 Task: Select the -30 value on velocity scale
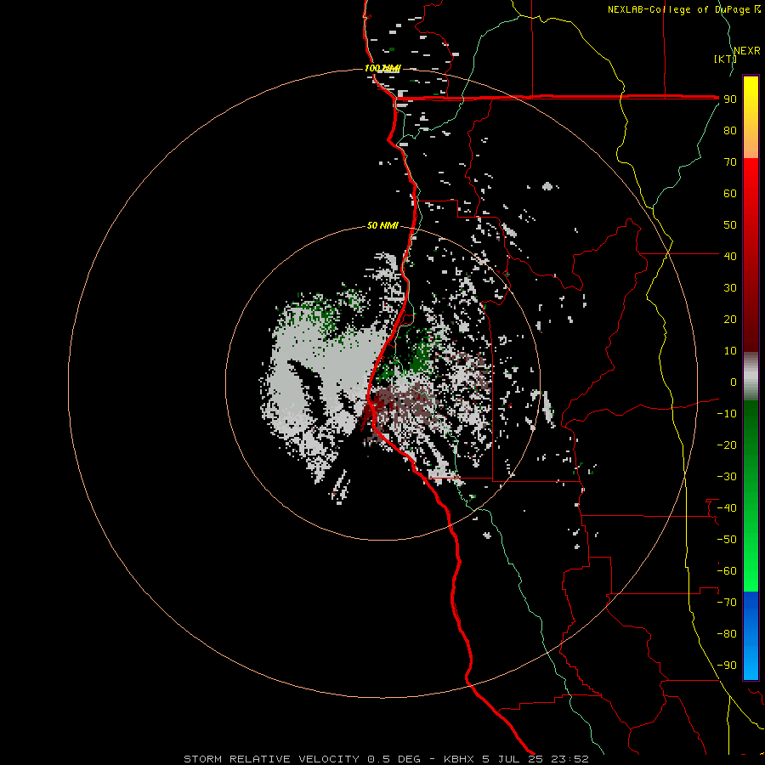tap(727, 477)
